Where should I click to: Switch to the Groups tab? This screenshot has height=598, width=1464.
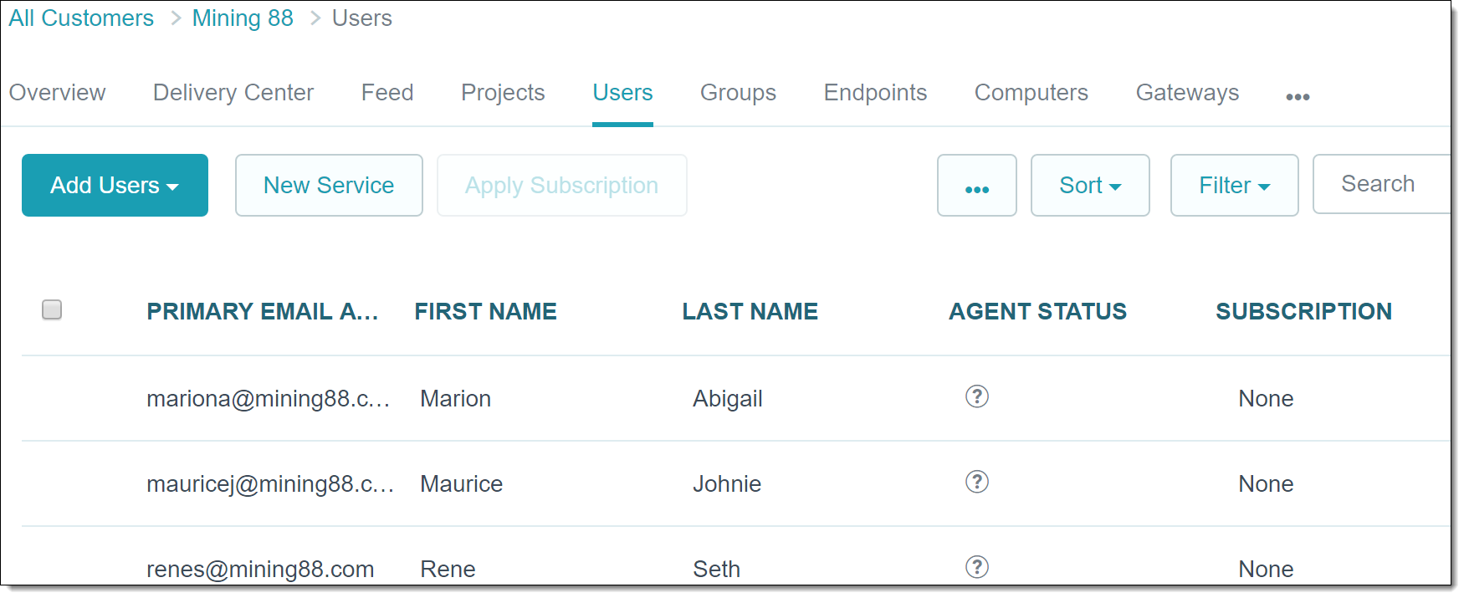click(x=738, y=93)
